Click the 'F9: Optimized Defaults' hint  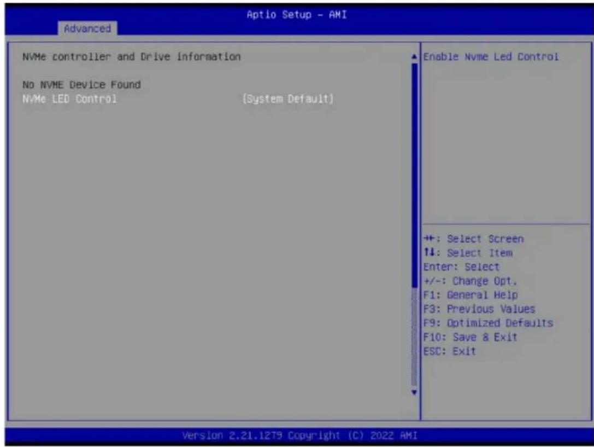click(488, 323)
